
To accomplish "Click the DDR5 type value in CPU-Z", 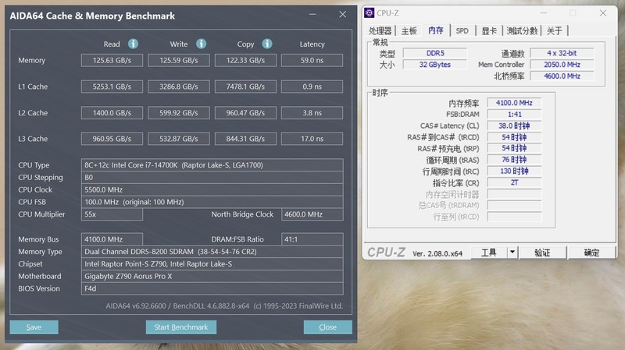I will coord(435,53).
